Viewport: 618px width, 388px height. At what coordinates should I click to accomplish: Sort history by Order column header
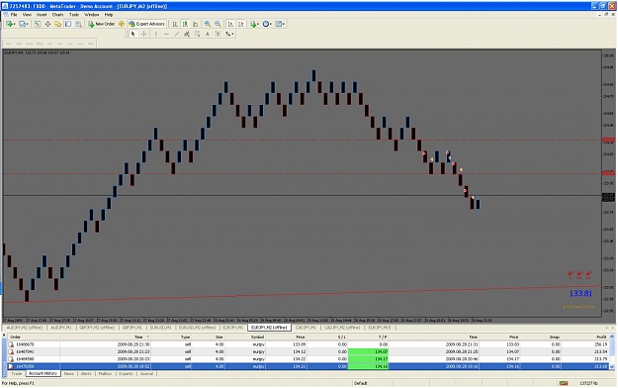[34, 338]
